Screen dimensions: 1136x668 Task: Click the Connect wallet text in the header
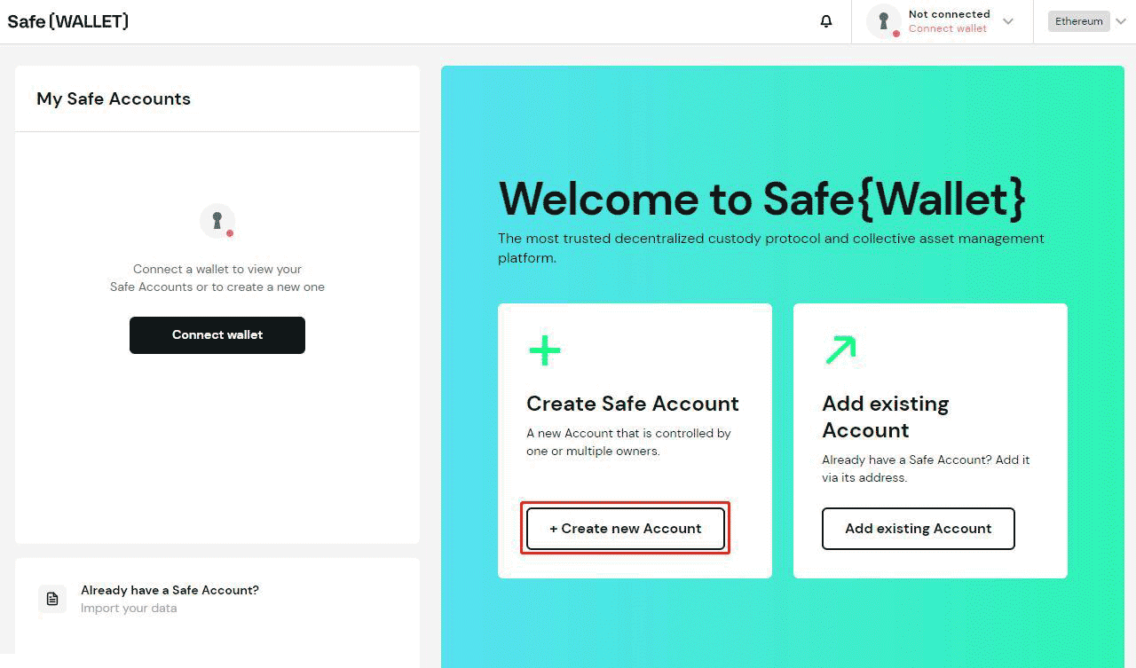tap(947, 28)
